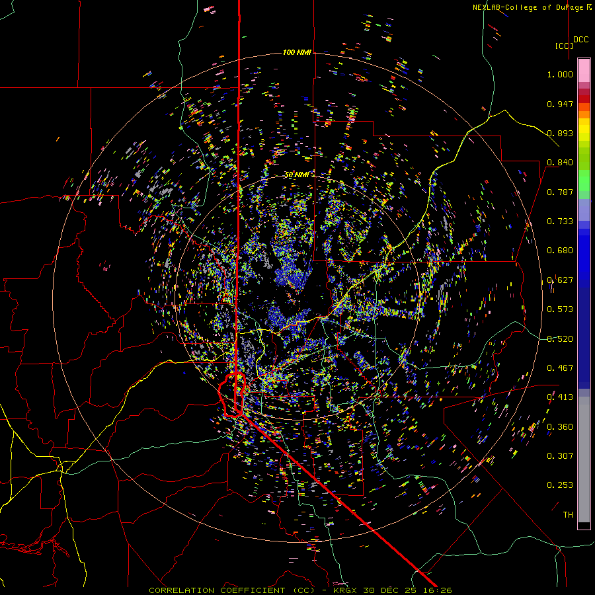The height and width of the screenshot is (595, 595).
Task: Pick the pink segment of the color bar
Action: [x=584, y=70]
